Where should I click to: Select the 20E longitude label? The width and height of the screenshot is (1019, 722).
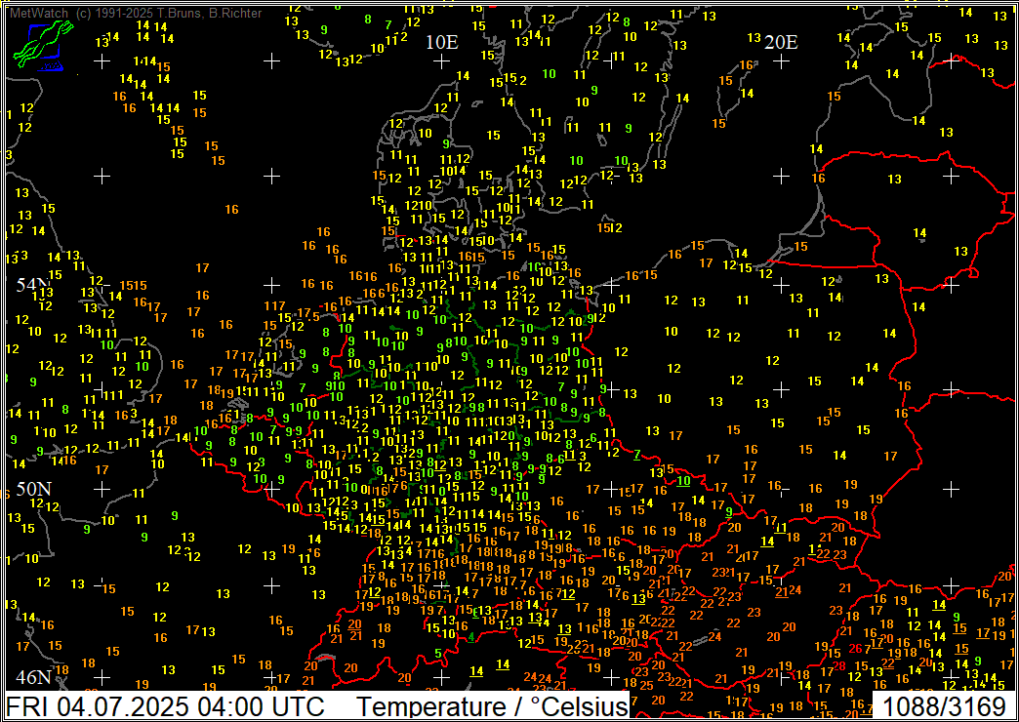click(x=781, y=42)
